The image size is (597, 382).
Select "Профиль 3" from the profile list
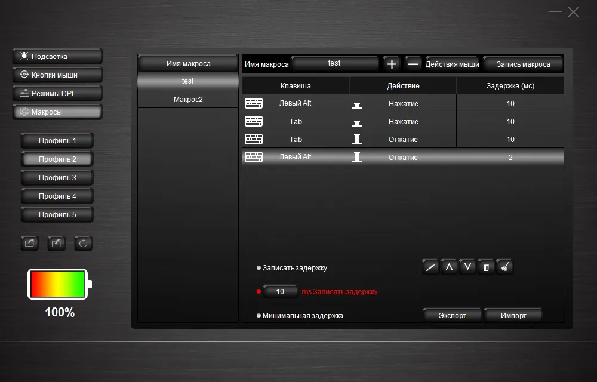[57, 178]
